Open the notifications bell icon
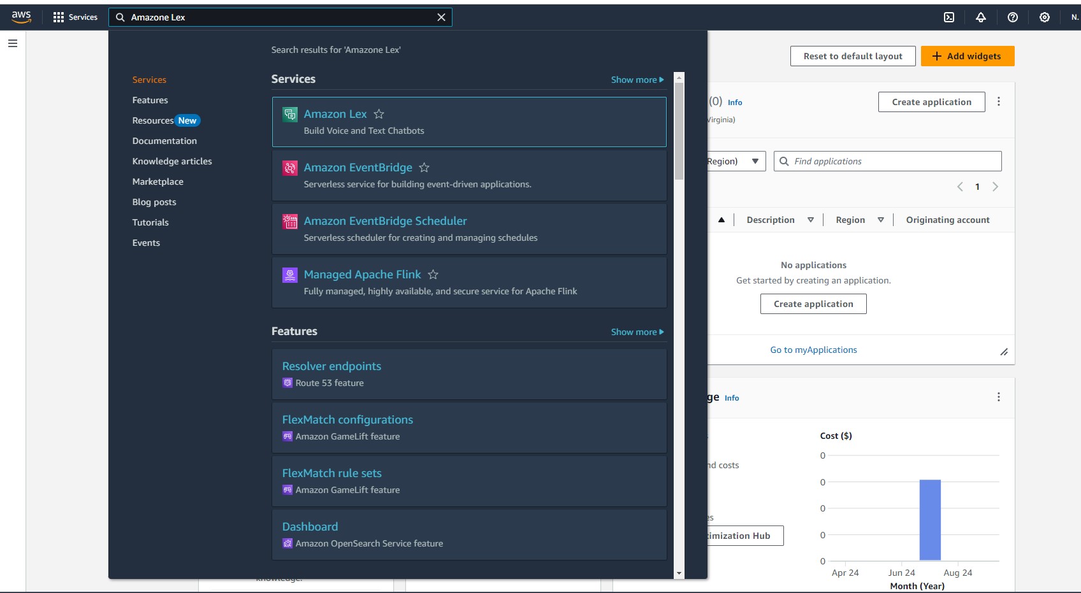The width and height of the screenshot is (1081, 593). [x=981, y=17]
